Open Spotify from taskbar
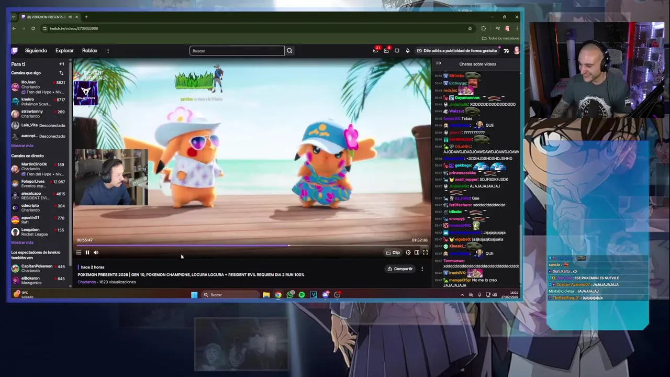The width and height of the screenshot is (670, 377). pos(301,295)
